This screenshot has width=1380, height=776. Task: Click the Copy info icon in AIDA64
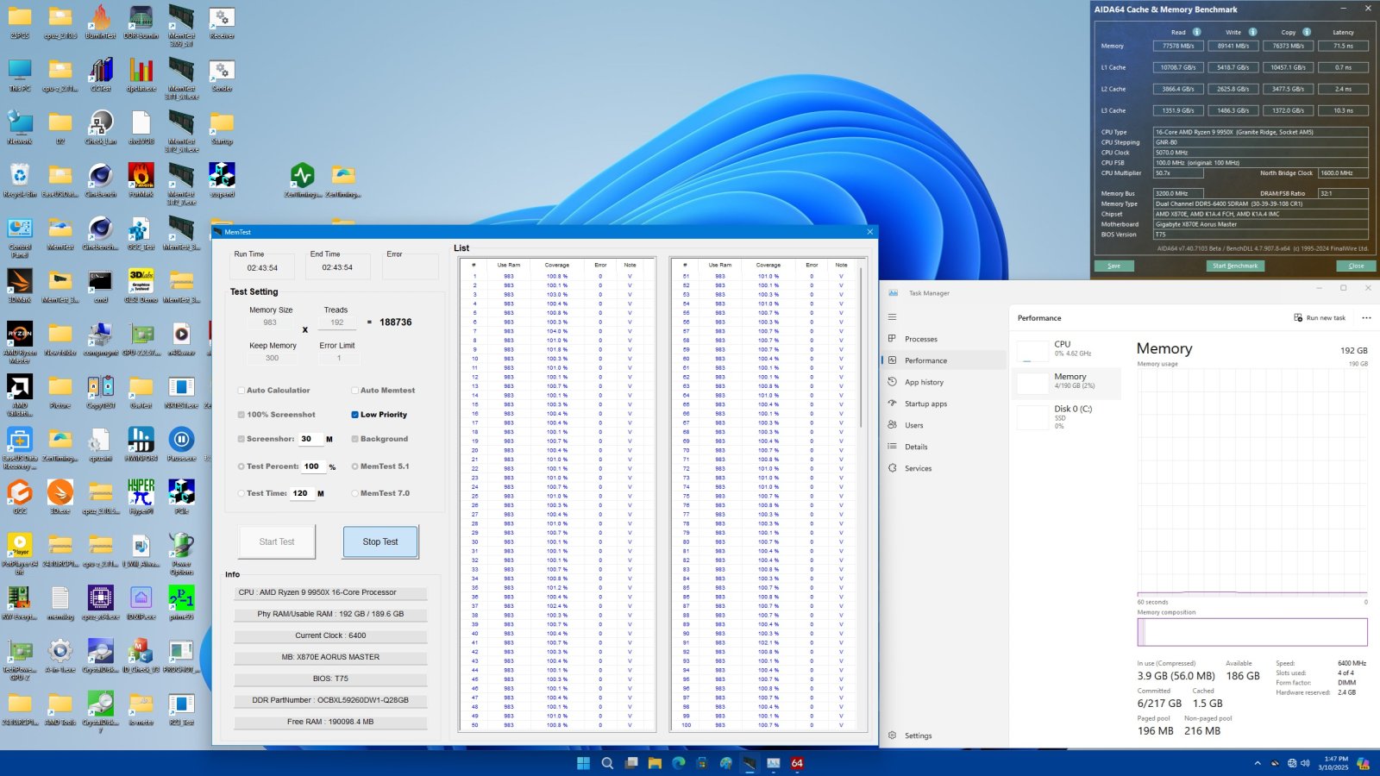coord(1307,32)
